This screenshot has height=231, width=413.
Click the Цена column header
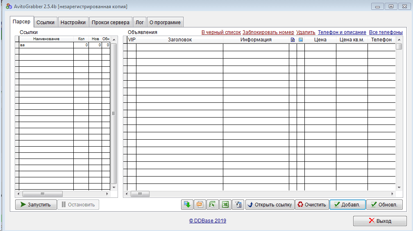point(320,40)
